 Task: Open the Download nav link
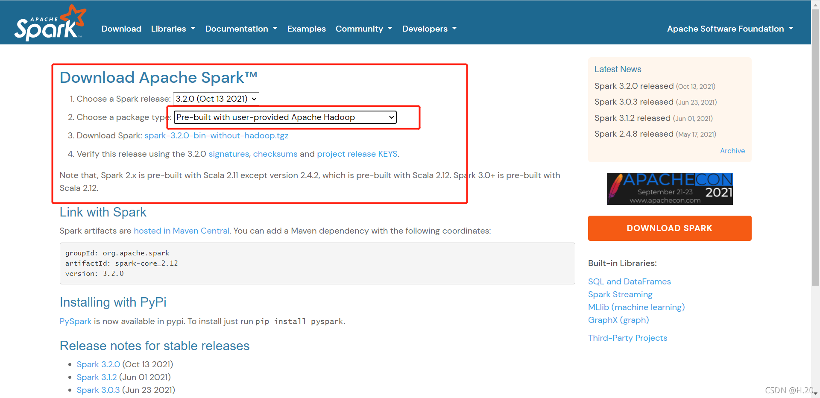(x=121, y=29)
